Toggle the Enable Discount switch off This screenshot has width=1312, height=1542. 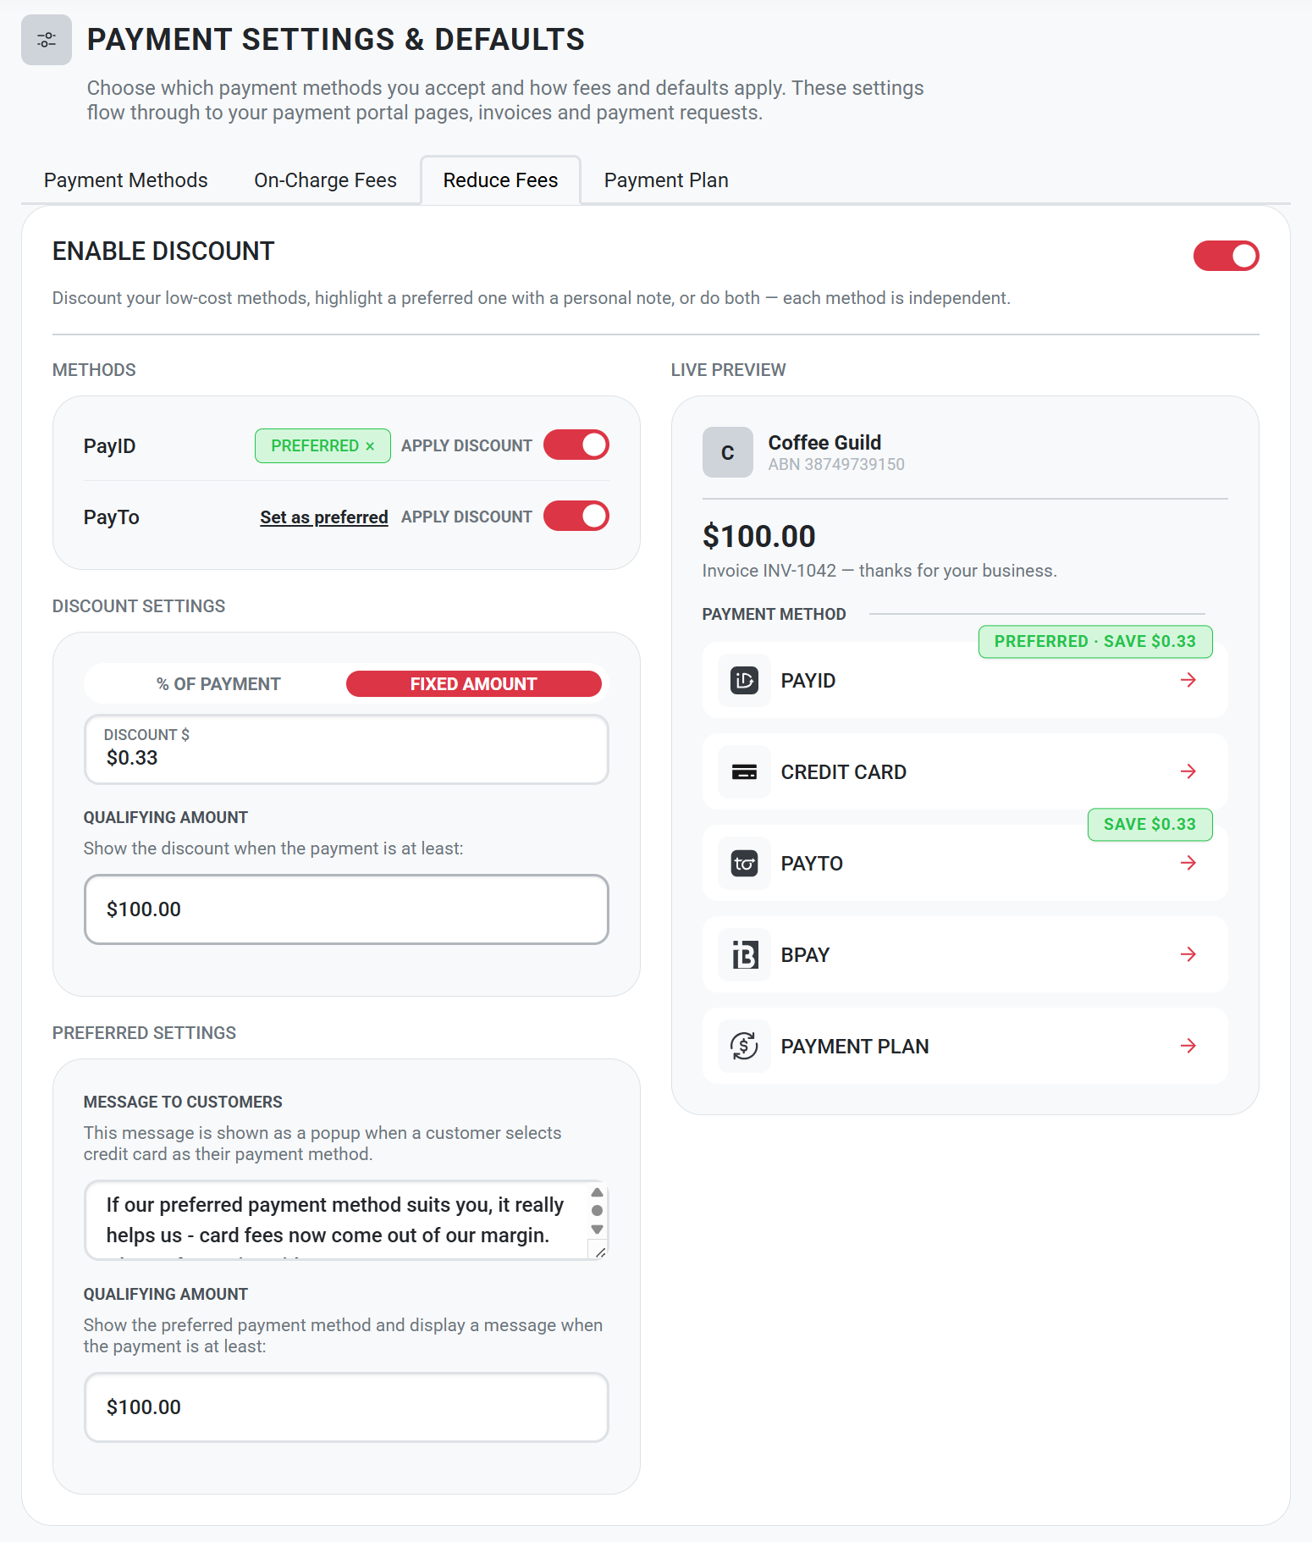click(1226, 256)
